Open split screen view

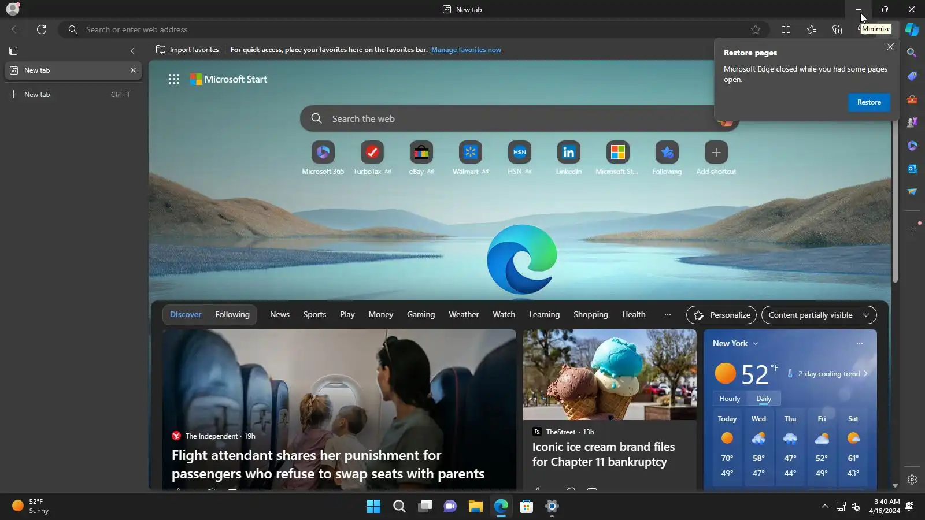pyautogui.click(x=786, y=29)
